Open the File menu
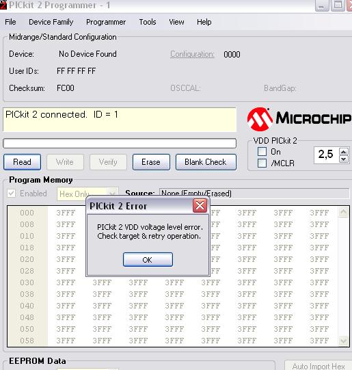The image size is (352, 370). (x=10, y=22)
